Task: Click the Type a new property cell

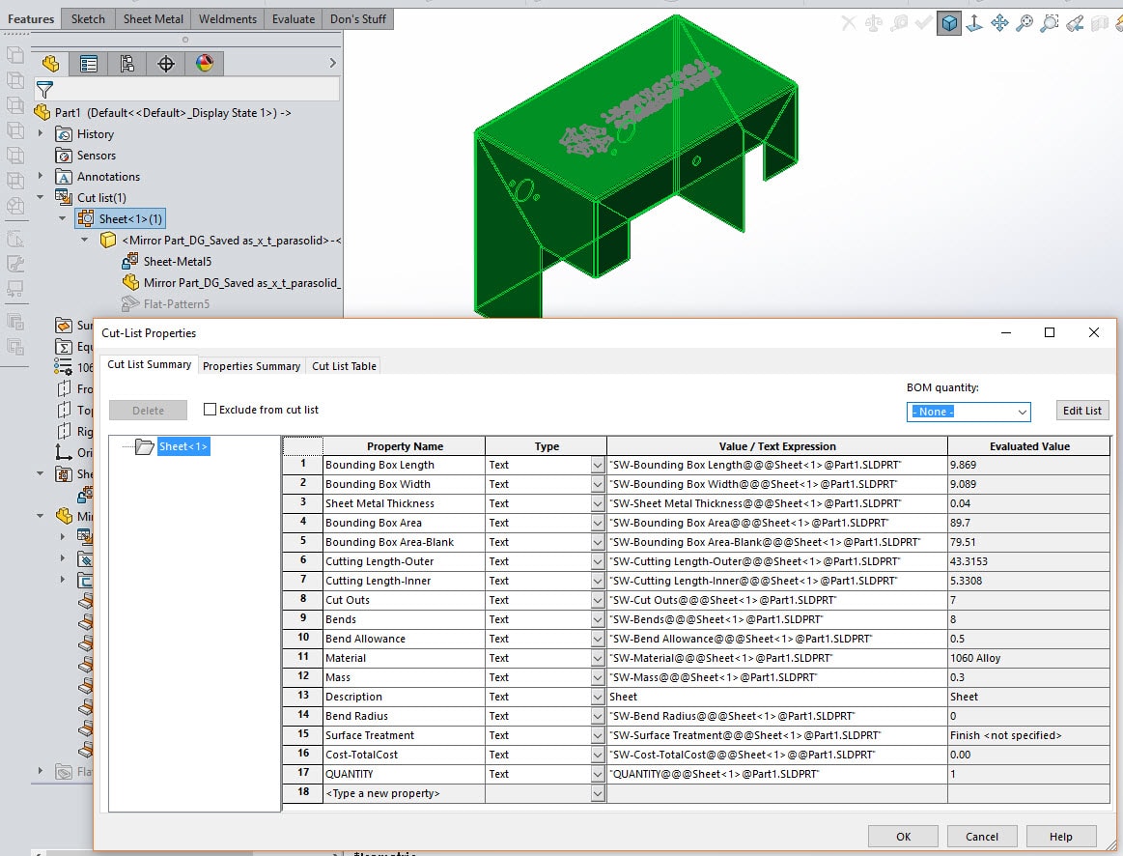Action: [x=404, y=793]
